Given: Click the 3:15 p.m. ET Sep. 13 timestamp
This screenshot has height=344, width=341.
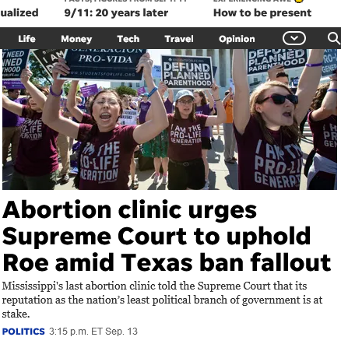Looking at the screenshot, I should pos(93,332).
